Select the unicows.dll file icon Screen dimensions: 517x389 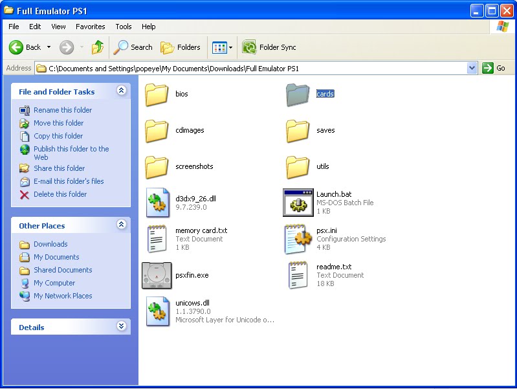[x=158, y=311]
